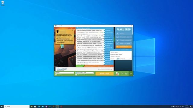Screen dimensions: 193x108
Task: Select the LuckyWorld server row
Action: point(90,58)
